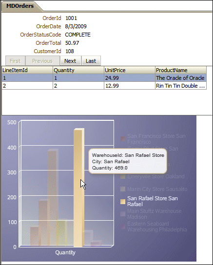This screenshot has height=265, width=213.
Task: Select the Rin Tin Tin Double row
Action: pos(104,86)
